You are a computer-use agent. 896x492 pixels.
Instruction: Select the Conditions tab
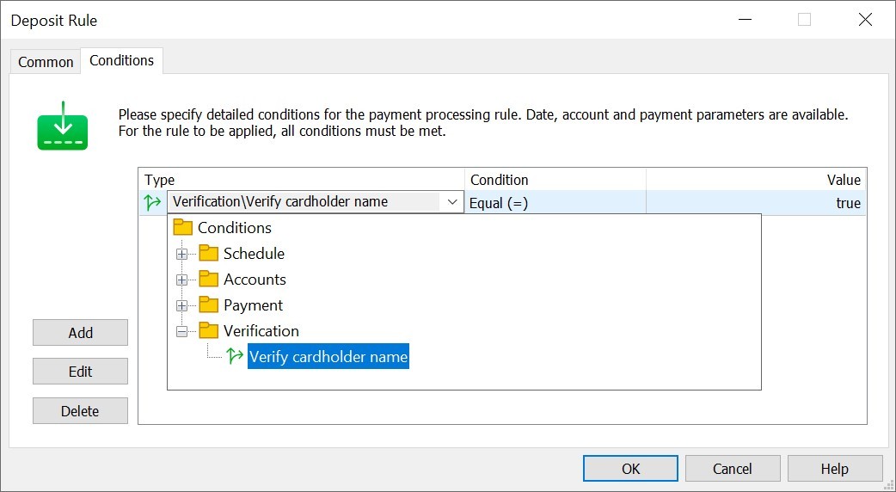(121, 60)
